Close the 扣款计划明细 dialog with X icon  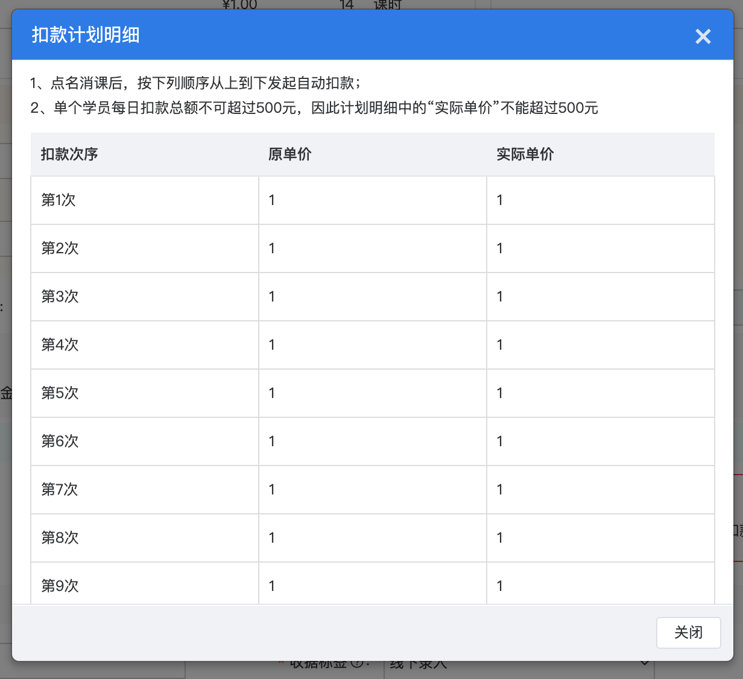[703, 36]
